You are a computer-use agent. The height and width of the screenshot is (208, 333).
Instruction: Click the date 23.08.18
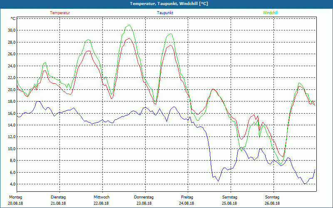pyautogui.click(x=144, y=203)
